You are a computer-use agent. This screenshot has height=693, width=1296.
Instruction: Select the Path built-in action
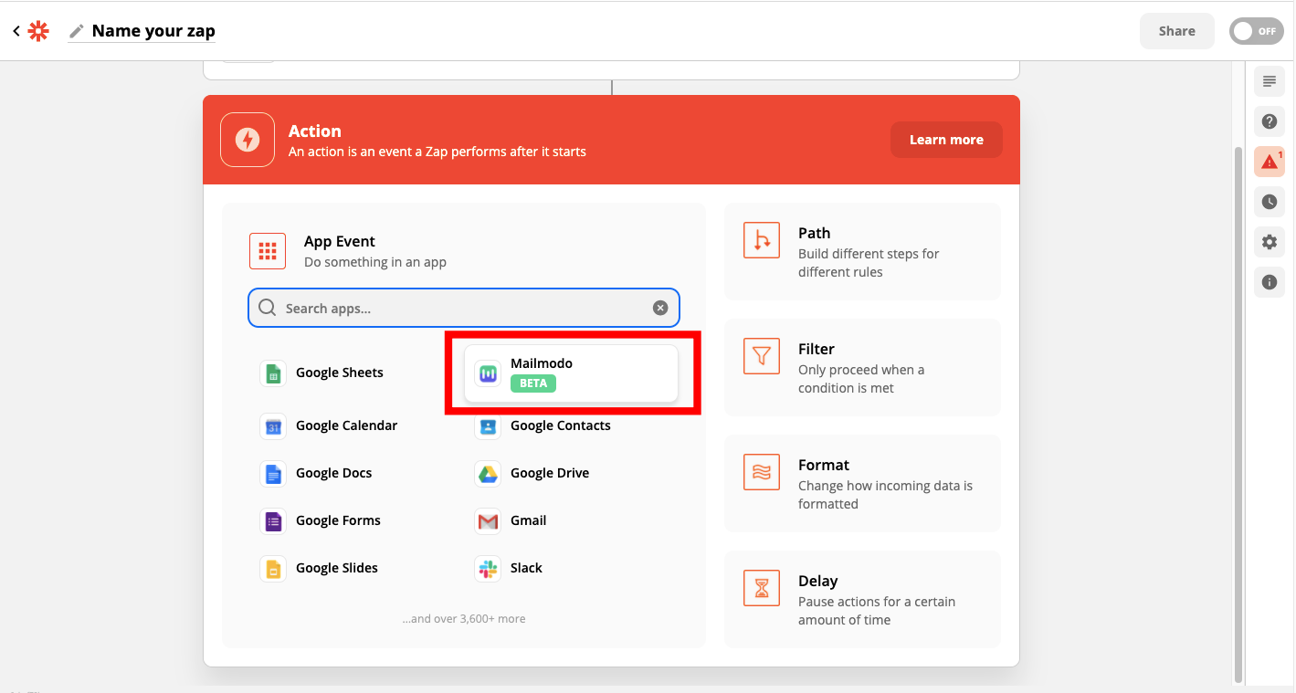click(862, 252)
